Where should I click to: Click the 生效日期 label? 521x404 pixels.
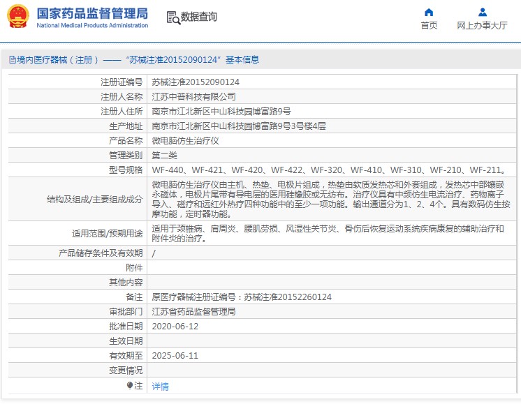click(x=126, y=341)
